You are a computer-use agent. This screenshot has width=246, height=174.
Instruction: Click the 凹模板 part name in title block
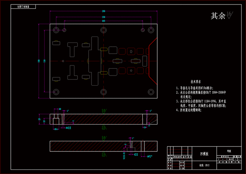(x=204, y=153)
